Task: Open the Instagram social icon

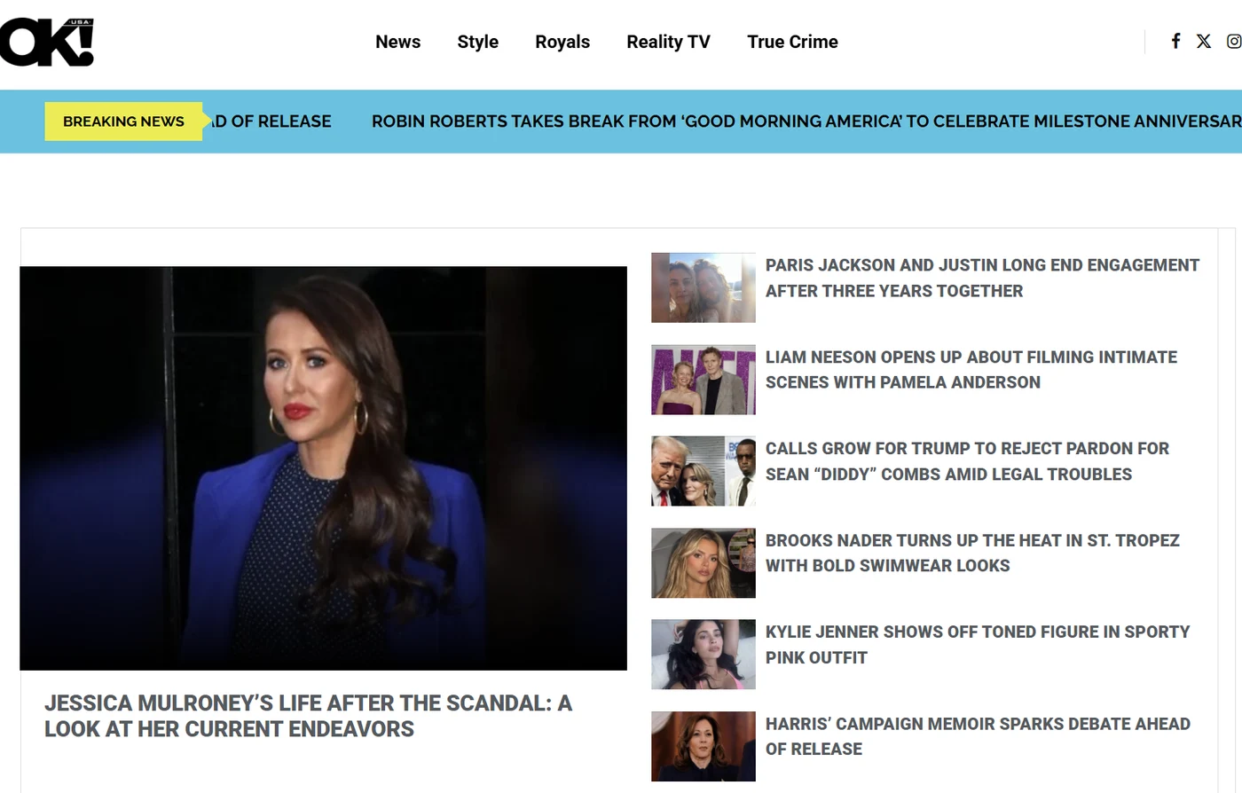Action: tap(1234, 41)
